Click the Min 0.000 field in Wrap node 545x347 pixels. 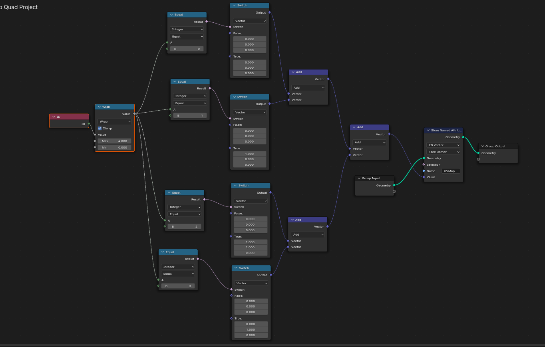115,147
